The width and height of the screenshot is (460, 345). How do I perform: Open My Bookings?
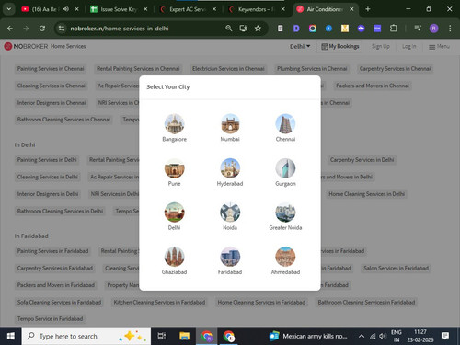click(x=340, y=47)
